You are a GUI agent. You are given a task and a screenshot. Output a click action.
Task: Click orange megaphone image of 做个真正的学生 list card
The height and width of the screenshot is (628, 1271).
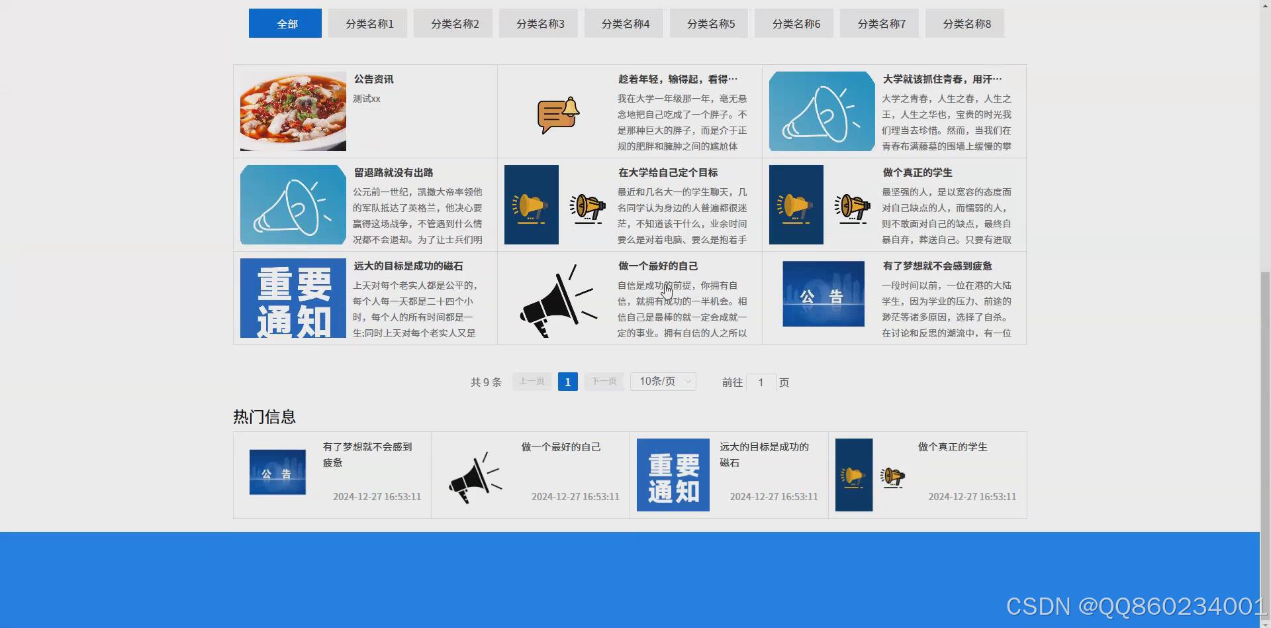pos(822,205)
